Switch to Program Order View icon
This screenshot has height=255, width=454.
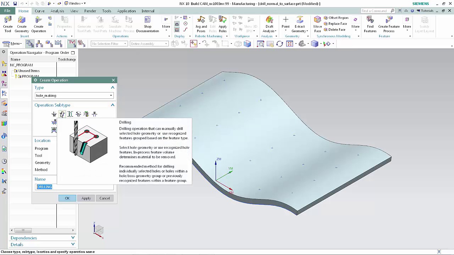pyautogui.click(x=30, y=44)
